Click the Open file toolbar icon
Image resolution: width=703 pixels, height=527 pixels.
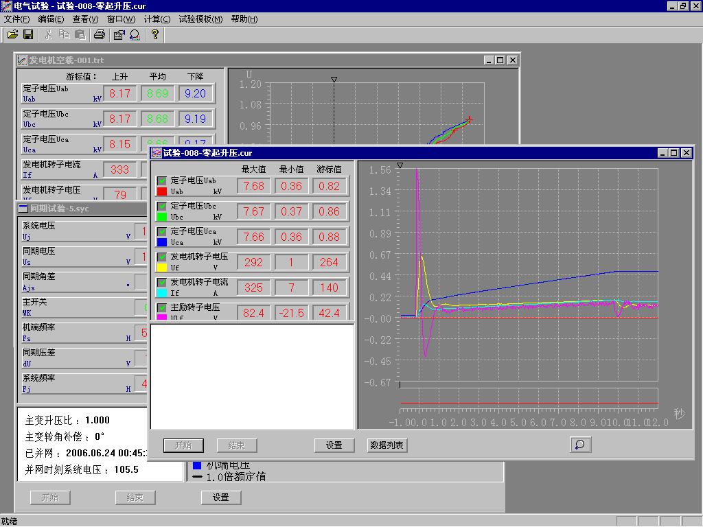pyautogui.click(x=12, y=34)
